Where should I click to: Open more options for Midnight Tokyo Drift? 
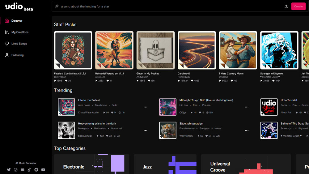point(247,107)
